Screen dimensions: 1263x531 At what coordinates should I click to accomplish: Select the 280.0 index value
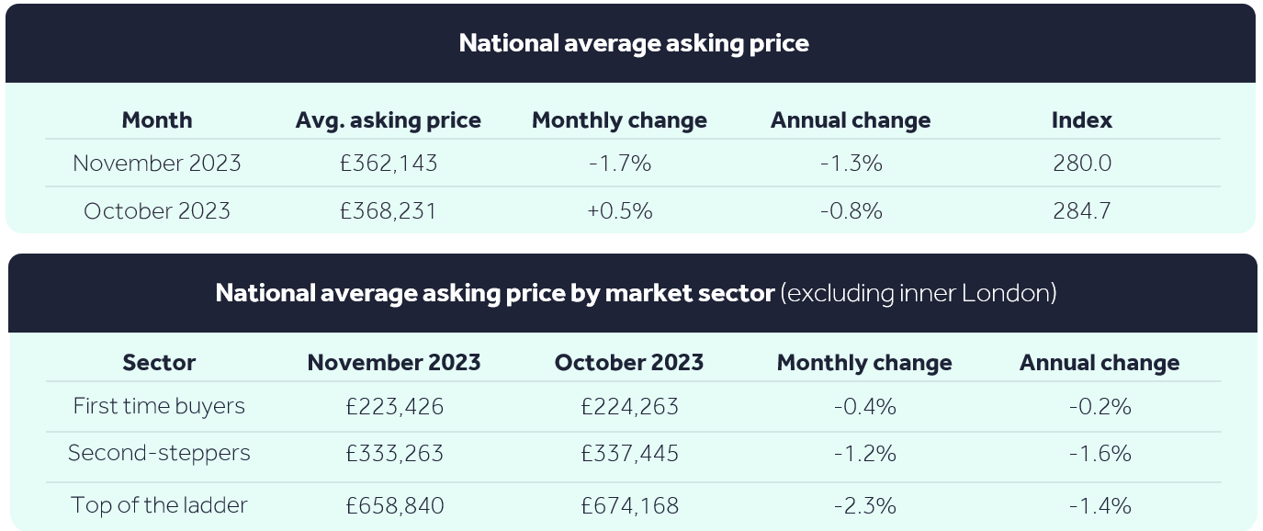coord(1082,164)
